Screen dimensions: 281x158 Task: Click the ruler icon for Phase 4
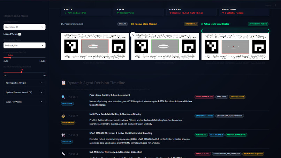coord(63,154)
